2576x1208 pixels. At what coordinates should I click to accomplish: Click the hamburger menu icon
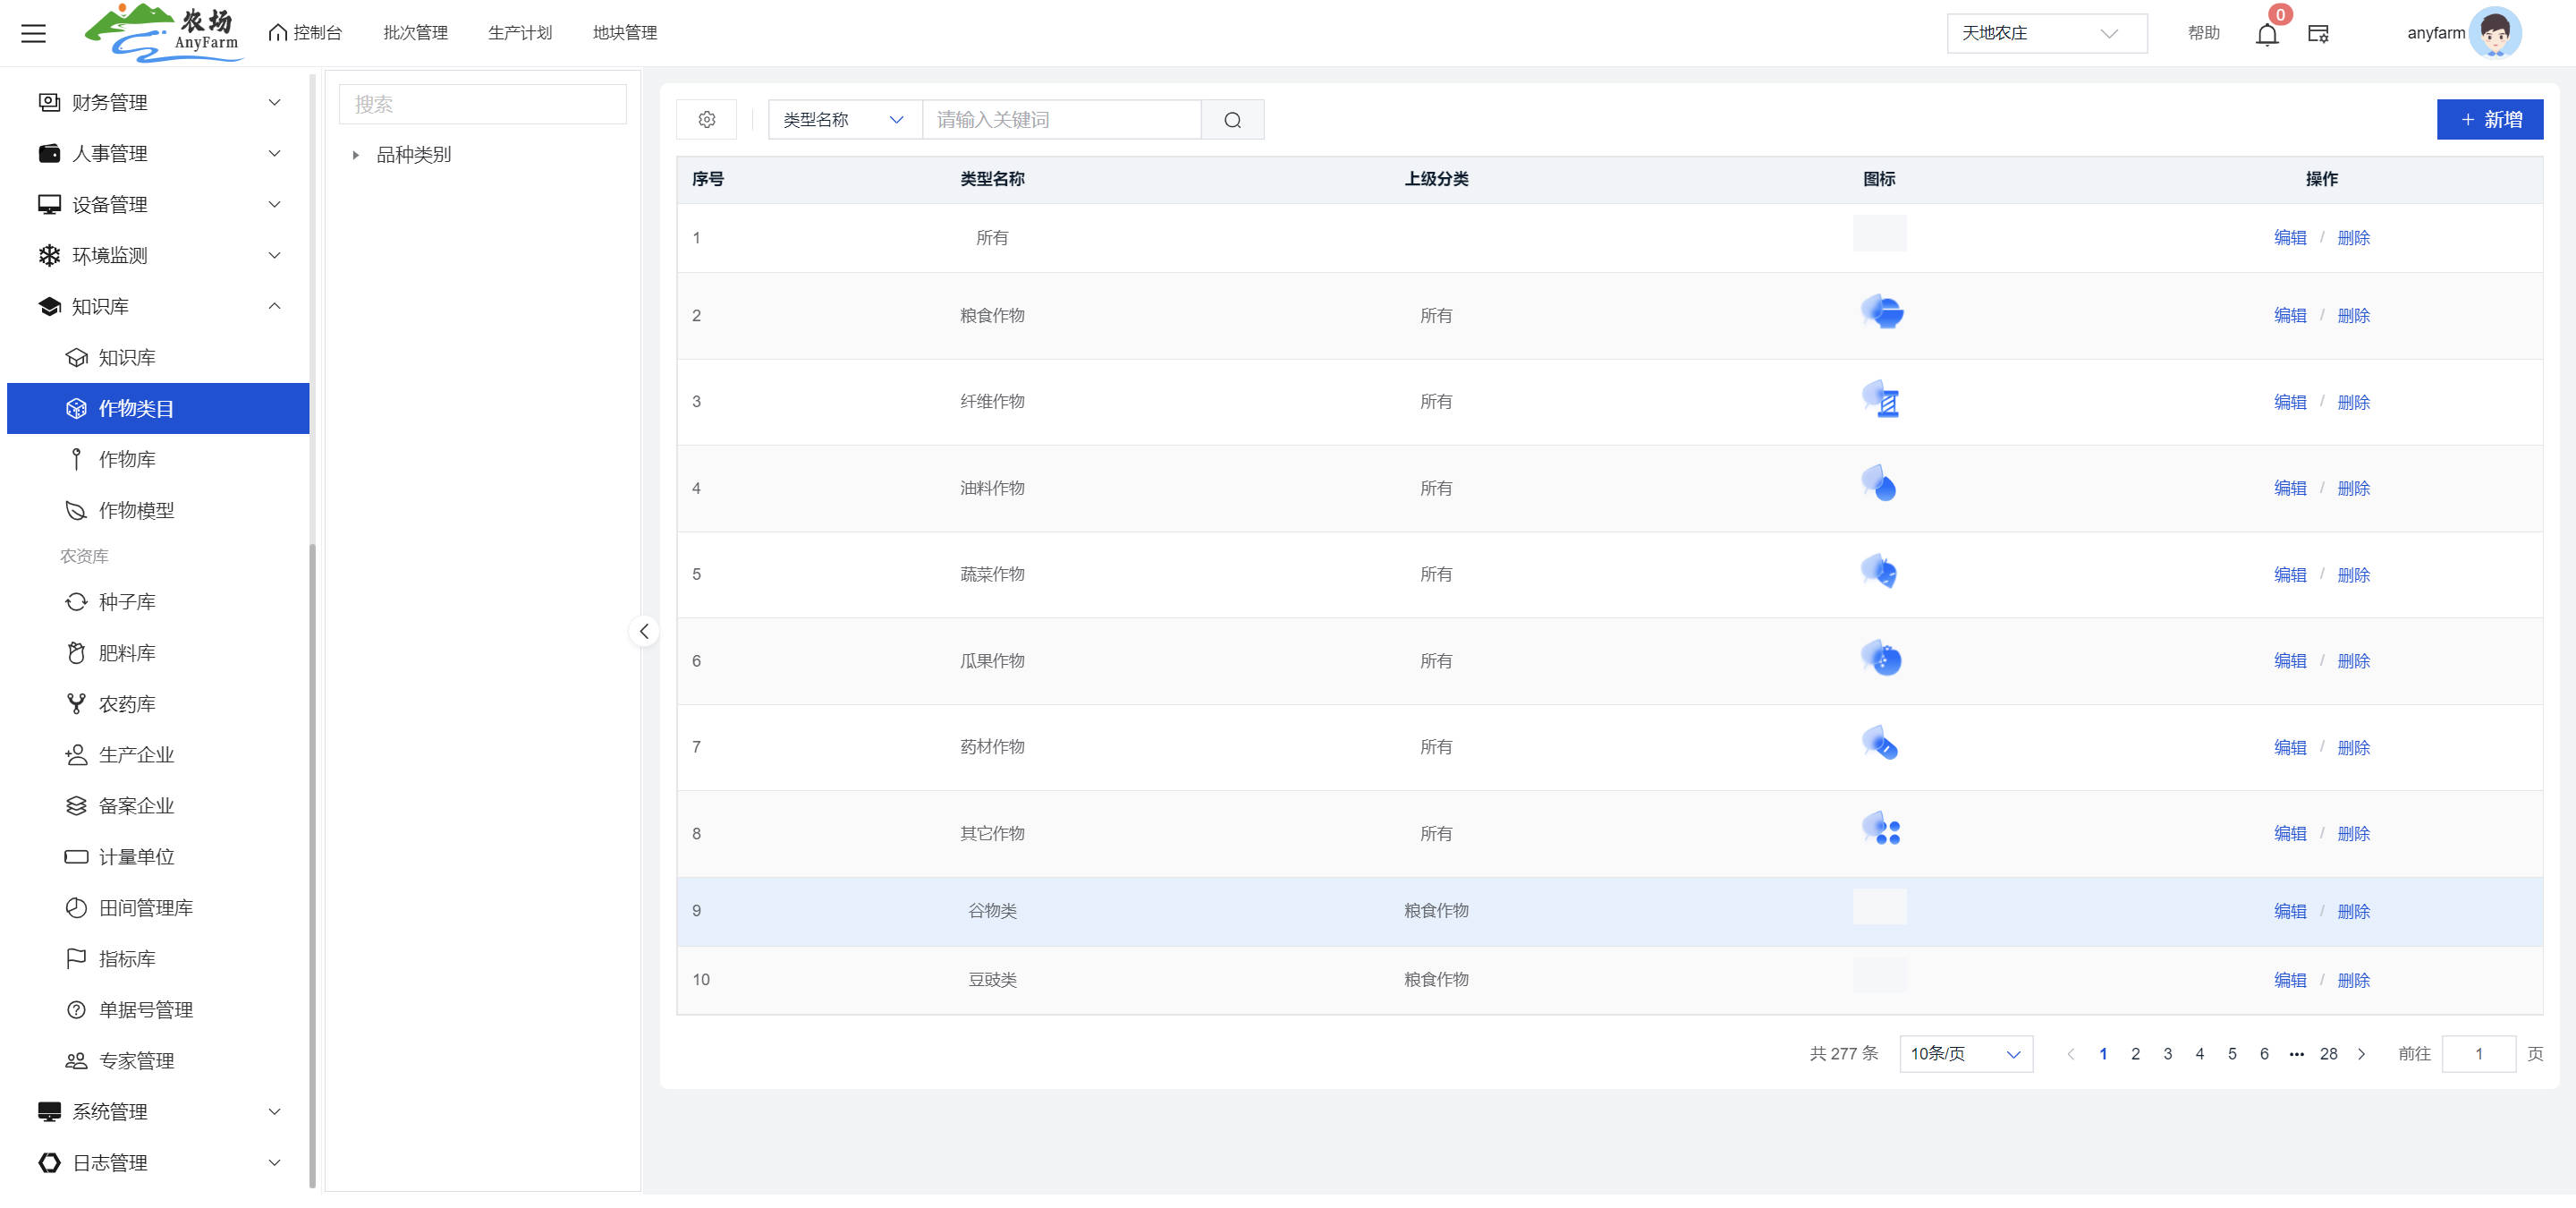coord(33,33)
